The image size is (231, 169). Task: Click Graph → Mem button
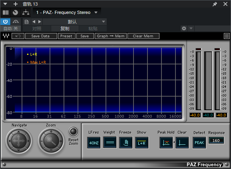111,36
